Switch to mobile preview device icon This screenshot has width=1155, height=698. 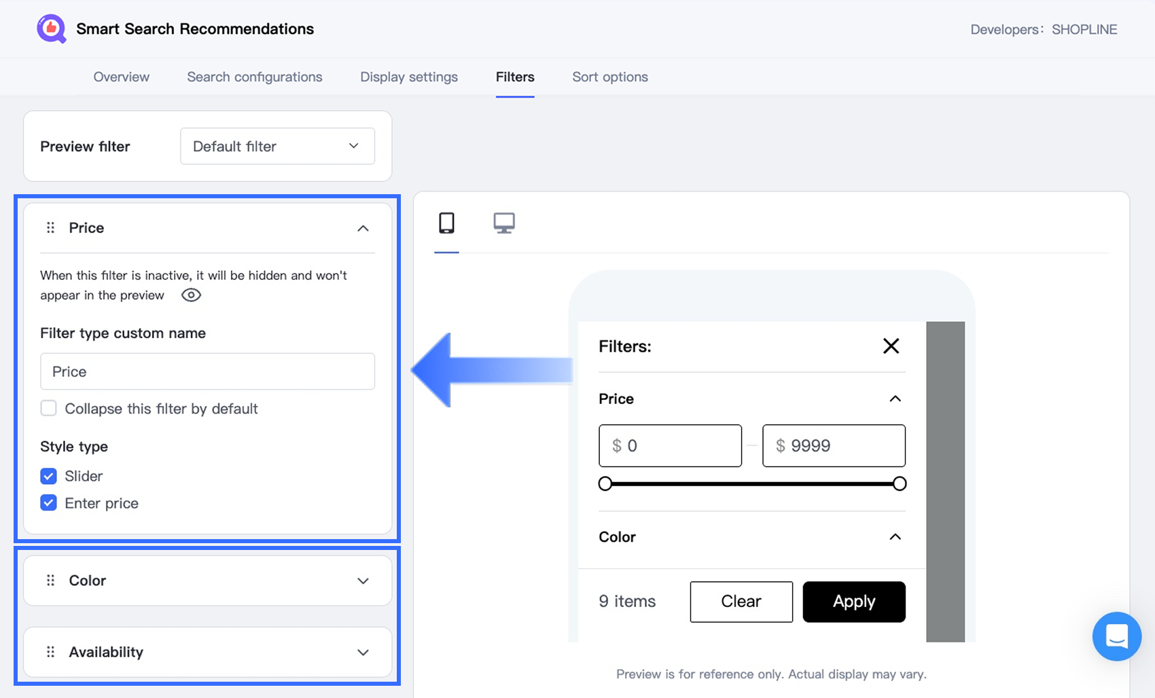tap(446, 223)
